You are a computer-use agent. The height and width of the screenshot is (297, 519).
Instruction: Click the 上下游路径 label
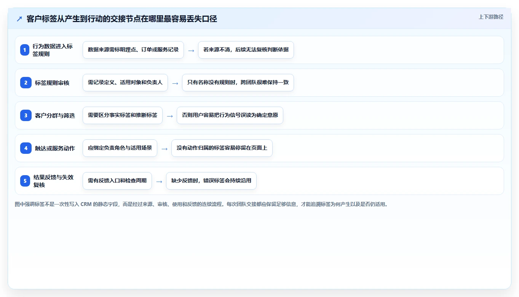point(491,17)
